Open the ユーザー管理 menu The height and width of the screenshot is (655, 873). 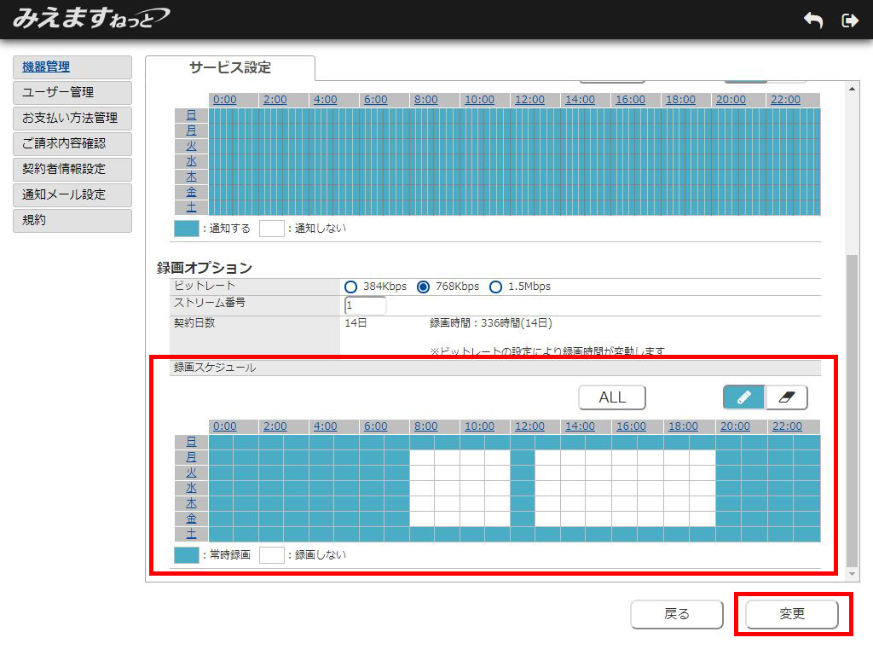(x=72, y=92)
